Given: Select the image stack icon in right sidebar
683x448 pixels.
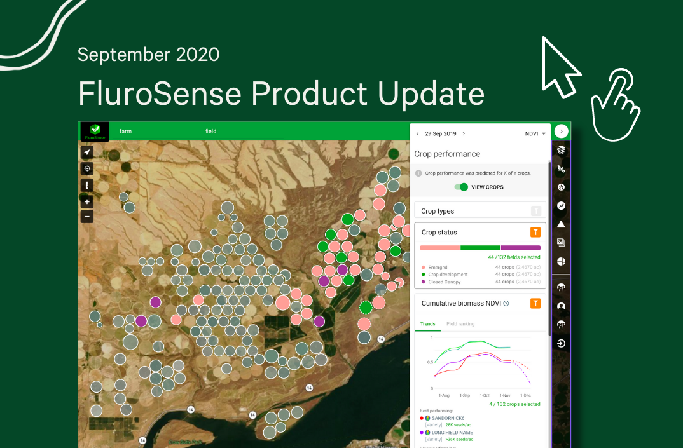Looking at the screenshot, I should (560, 242).
